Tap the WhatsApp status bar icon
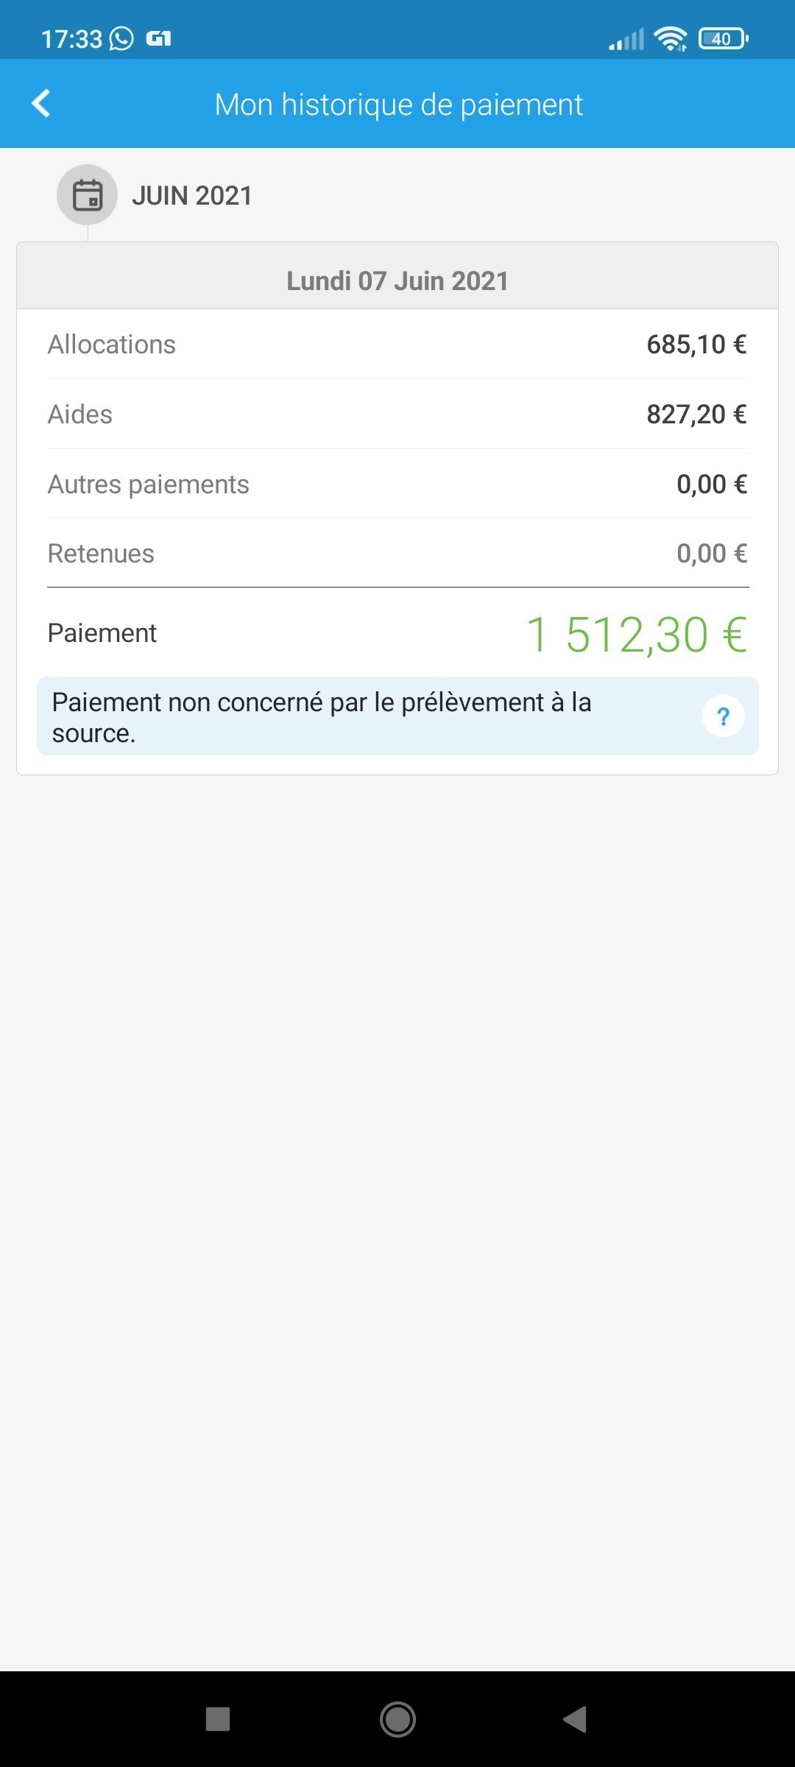795x1767 pixels. (121, 38)
